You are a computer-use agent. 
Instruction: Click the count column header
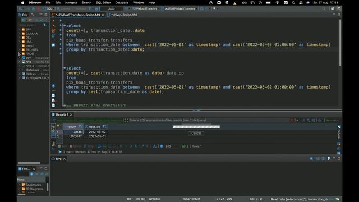(72, 127)
